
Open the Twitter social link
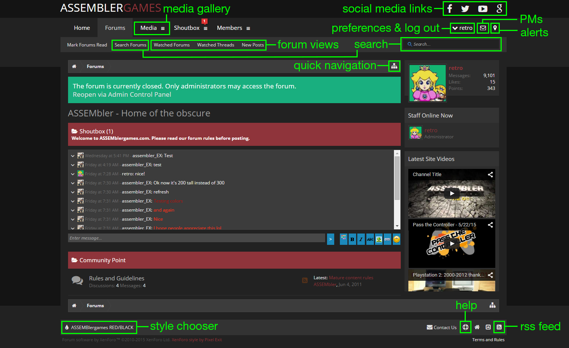pyautogui.click(x=465, y=9)
